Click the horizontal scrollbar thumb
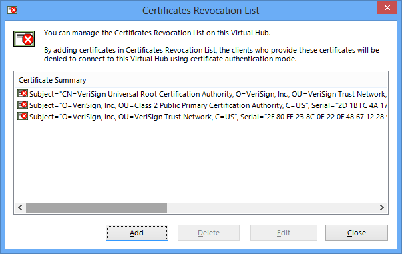The width and height of the screenshot is (402, 254). (x=96, y=207)
